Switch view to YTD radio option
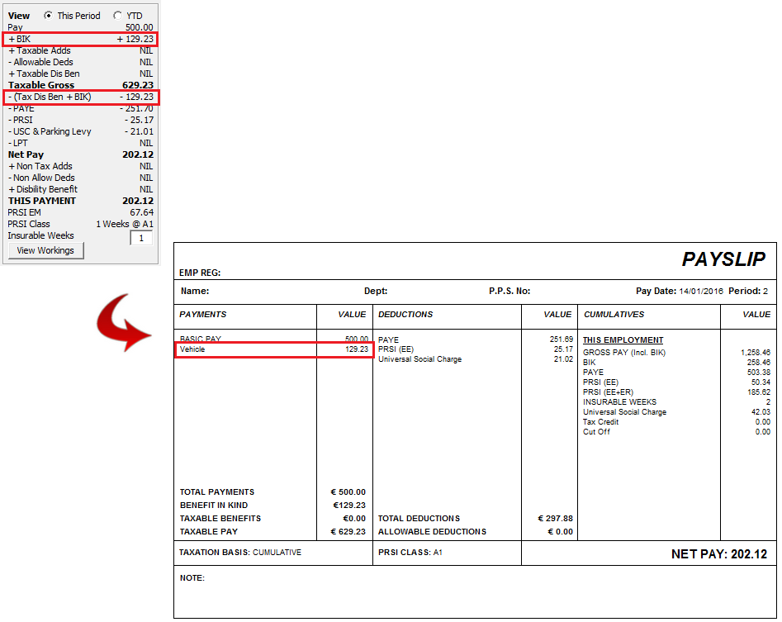The image size is (782, 622). [x=117, y=16]
